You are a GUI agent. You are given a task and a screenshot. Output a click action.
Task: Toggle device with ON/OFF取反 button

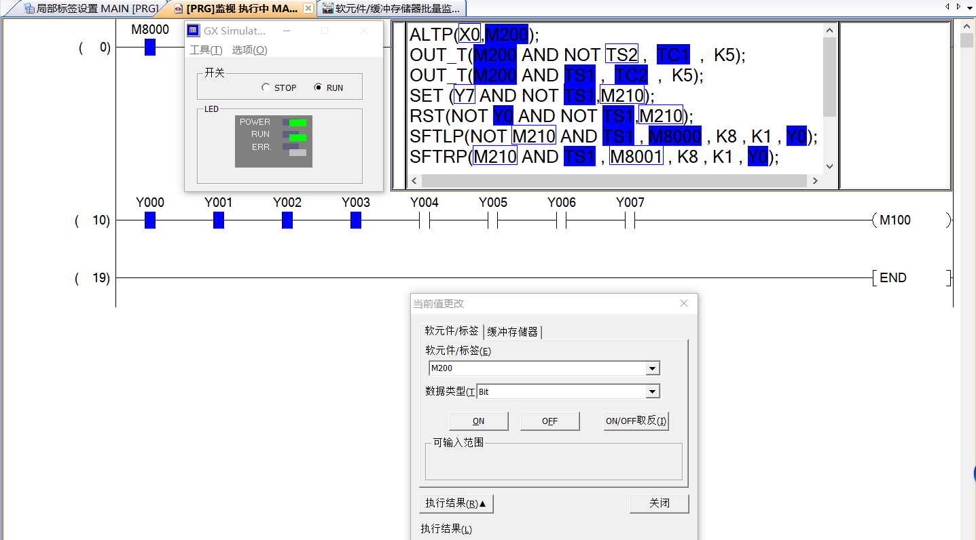[636, 421]
